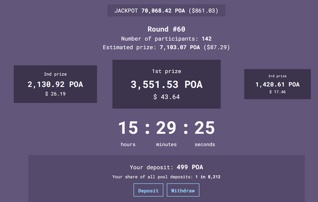Click the 2,130.92 POA second prize amount

(x=55, y=85)
